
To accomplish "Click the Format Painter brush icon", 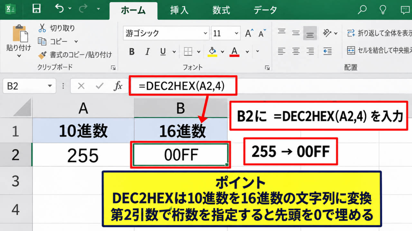I will coord(42,55).
